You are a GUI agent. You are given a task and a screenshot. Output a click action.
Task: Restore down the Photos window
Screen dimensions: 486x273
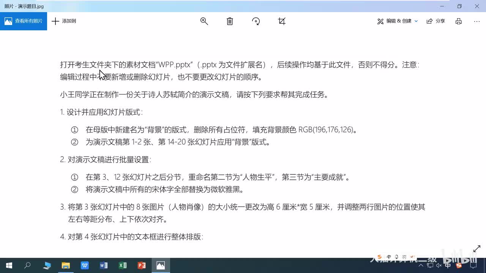tap(459, 6)
